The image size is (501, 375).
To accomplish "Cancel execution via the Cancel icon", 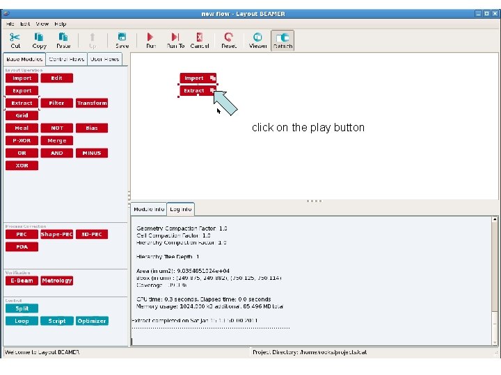I will tap(200, 37).
